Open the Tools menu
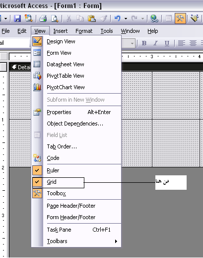The height and width of the screenshot is (258, 203). click(107, 31)
